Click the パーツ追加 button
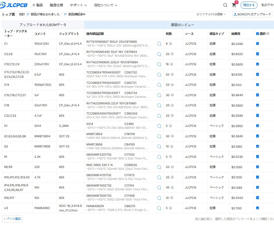The height and width of the screenshot is (226, 274). coord(12,219)
